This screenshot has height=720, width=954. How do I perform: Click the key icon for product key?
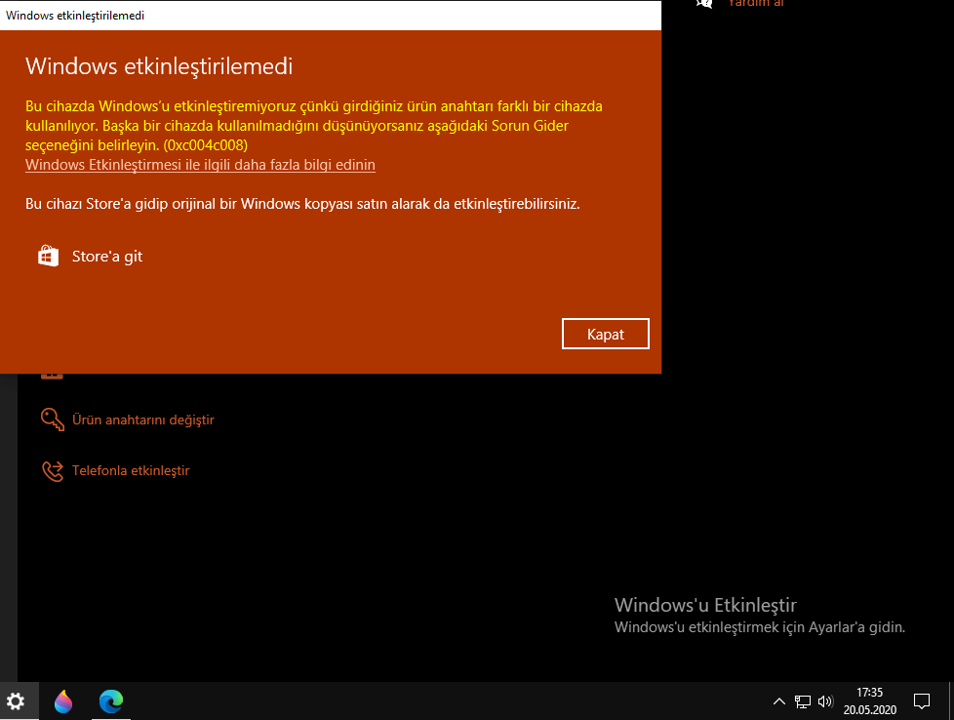coord(53,420)
